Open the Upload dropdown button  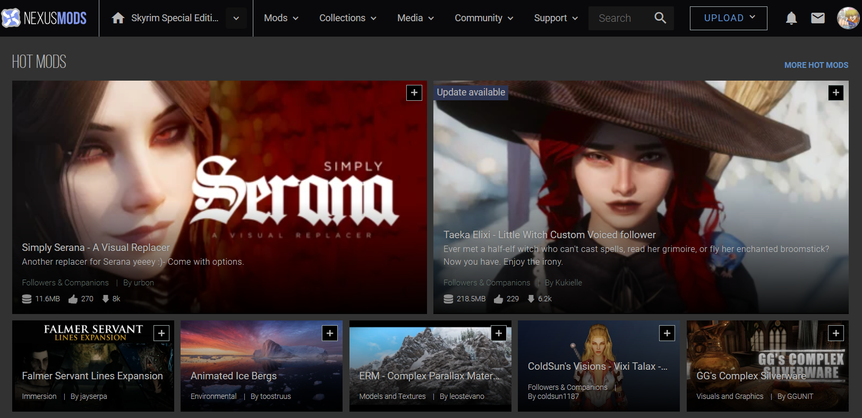click(x=729, y=18)
